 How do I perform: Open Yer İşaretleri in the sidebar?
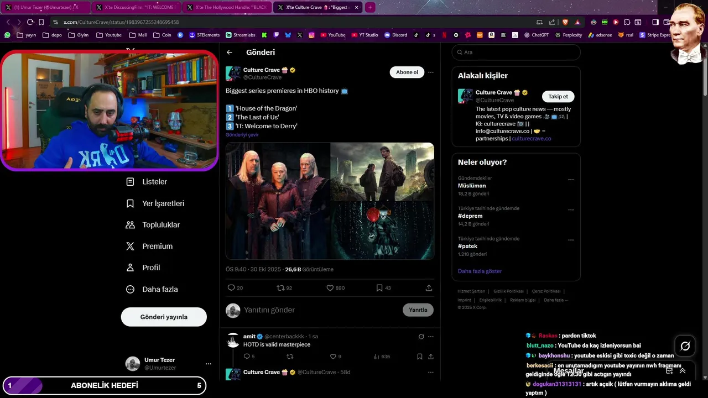pos(155,203)
